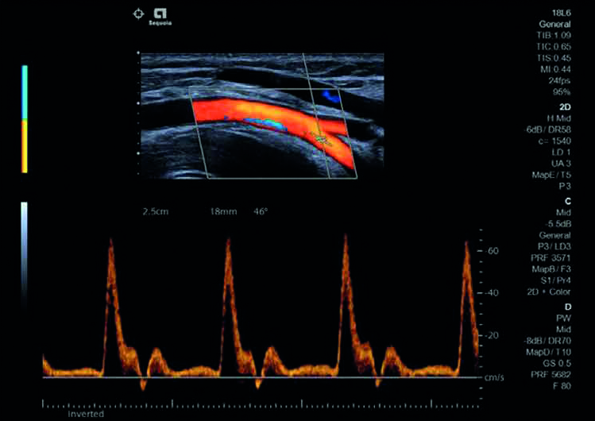Click the Inverted spectrum label

[84, 413]
